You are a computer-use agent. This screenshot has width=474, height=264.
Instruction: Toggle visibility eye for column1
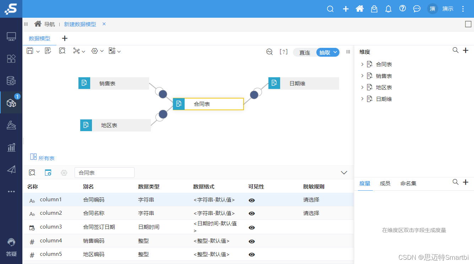(x=252, y=200)
